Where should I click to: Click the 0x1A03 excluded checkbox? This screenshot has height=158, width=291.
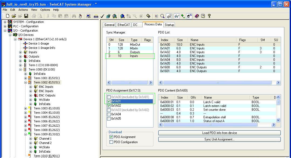(x=109, y=110)
